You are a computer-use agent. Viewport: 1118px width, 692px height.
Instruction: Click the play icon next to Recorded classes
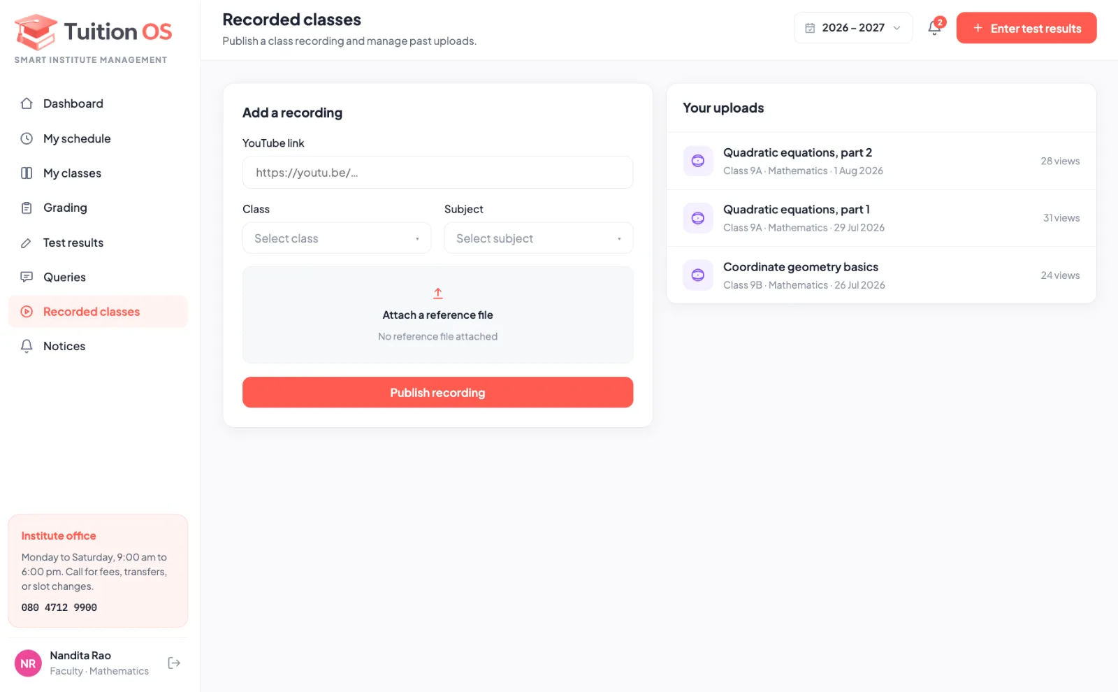[27, 312]
